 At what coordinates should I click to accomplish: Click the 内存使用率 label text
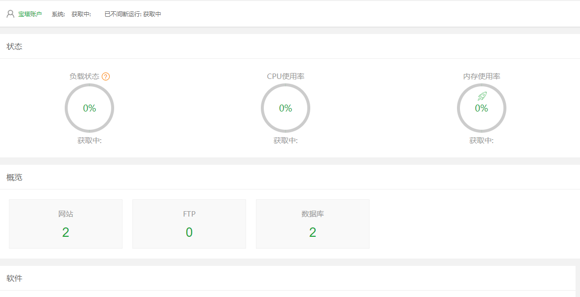[x=482, y=76]
